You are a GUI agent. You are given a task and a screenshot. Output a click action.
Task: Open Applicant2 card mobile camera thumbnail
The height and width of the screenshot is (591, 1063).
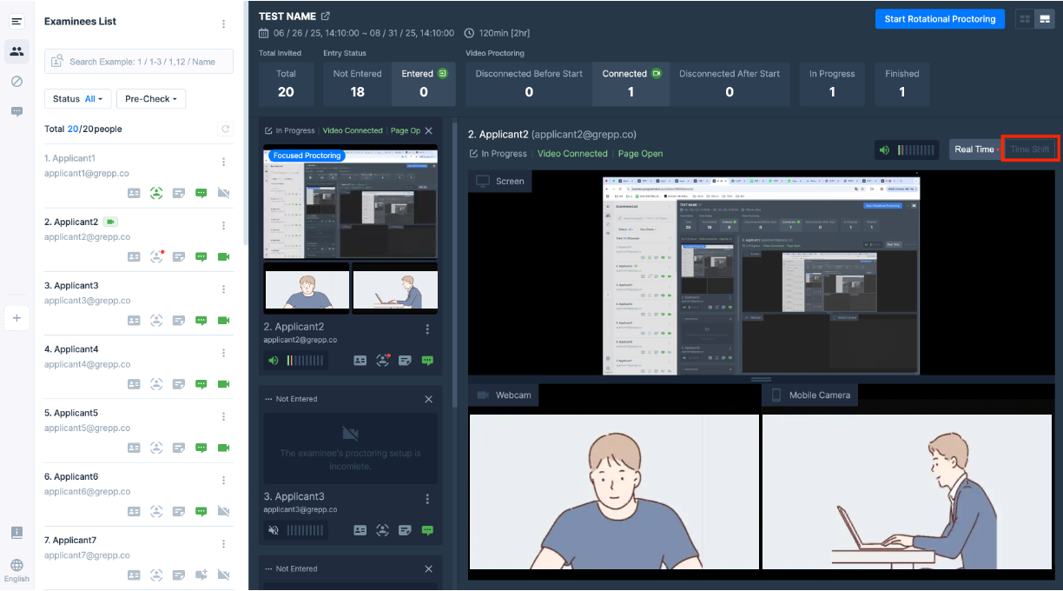tap(395, 288)
